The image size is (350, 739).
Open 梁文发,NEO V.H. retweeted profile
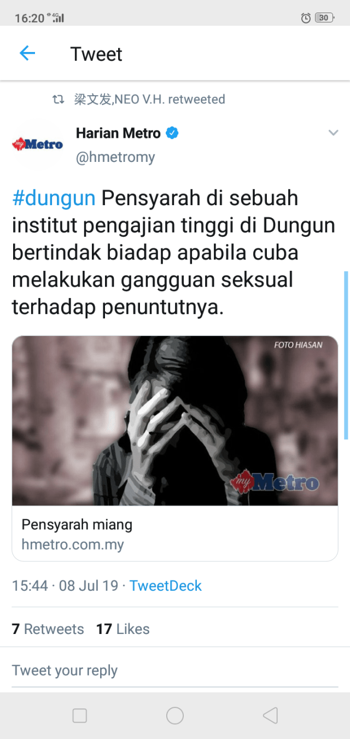point(149,100)
